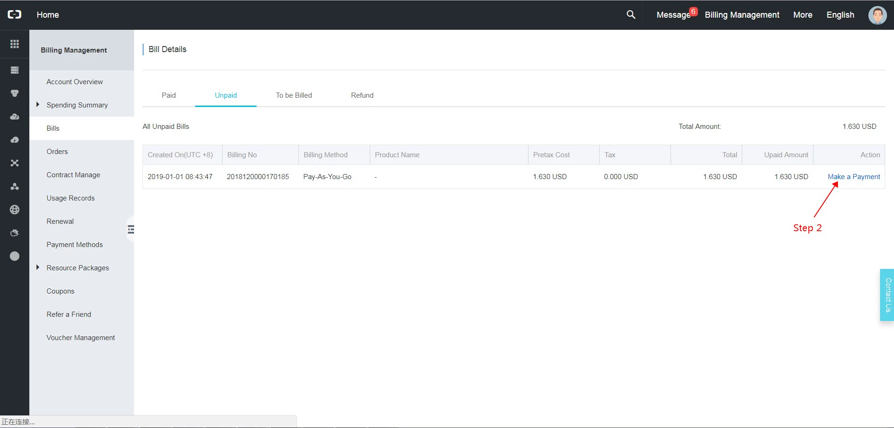Click the cloud gear icon in sidebar

coord(14,233)
